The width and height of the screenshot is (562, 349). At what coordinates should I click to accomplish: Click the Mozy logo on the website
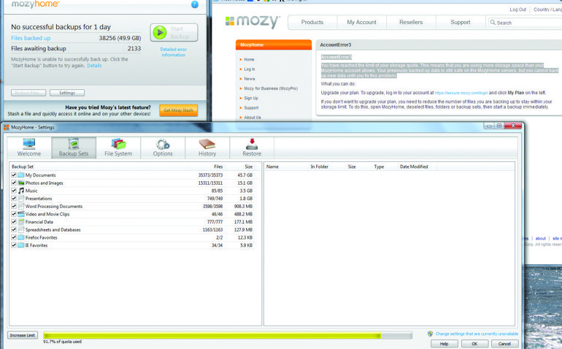pos(252,22)
